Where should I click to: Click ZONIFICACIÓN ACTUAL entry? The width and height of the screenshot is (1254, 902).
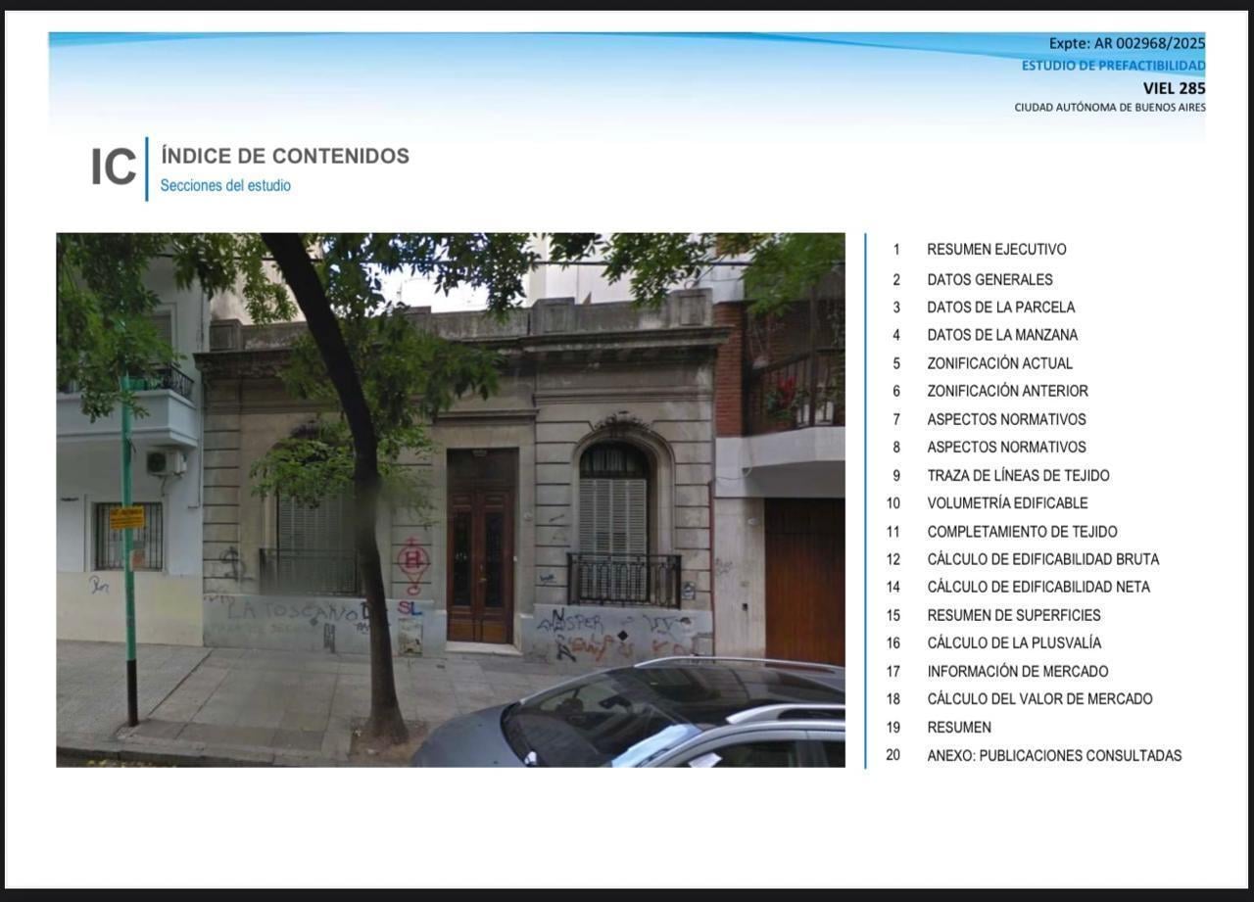click(x=999, y=363)
